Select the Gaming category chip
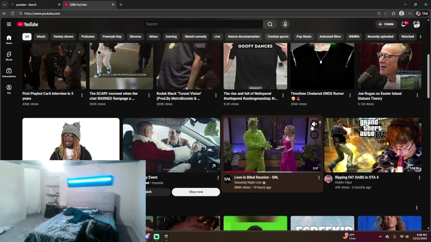Viewport: 431px width, 242px height. (x=171, y=37)
